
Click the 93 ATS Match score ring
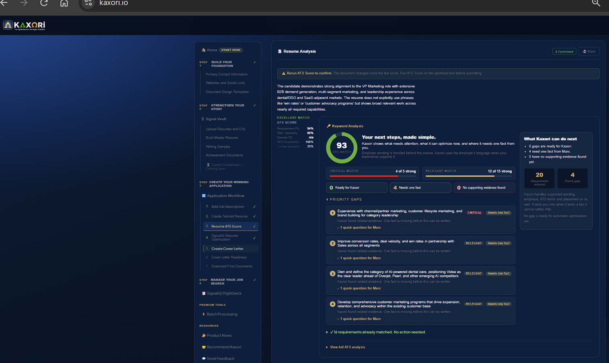(x=342, y=148)
